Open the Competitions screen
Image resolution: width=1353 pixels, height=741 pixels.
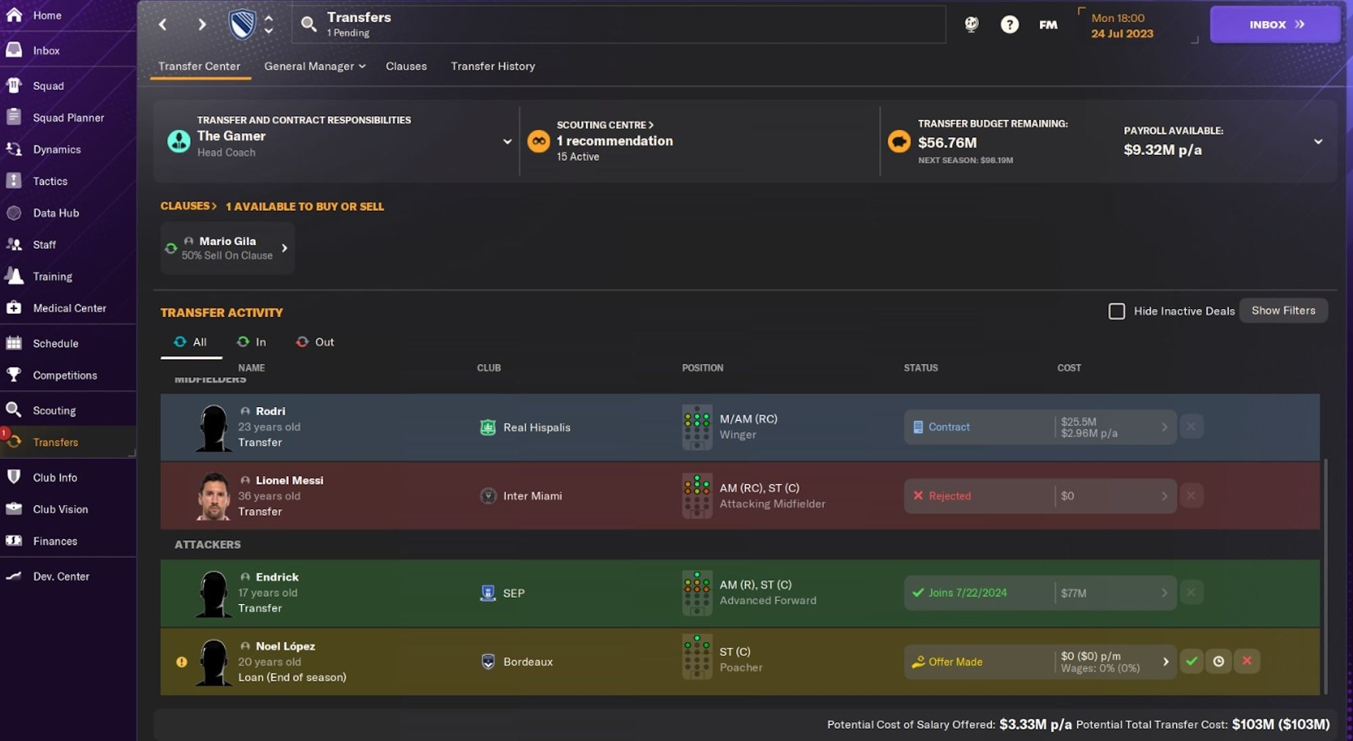[65, 375]
